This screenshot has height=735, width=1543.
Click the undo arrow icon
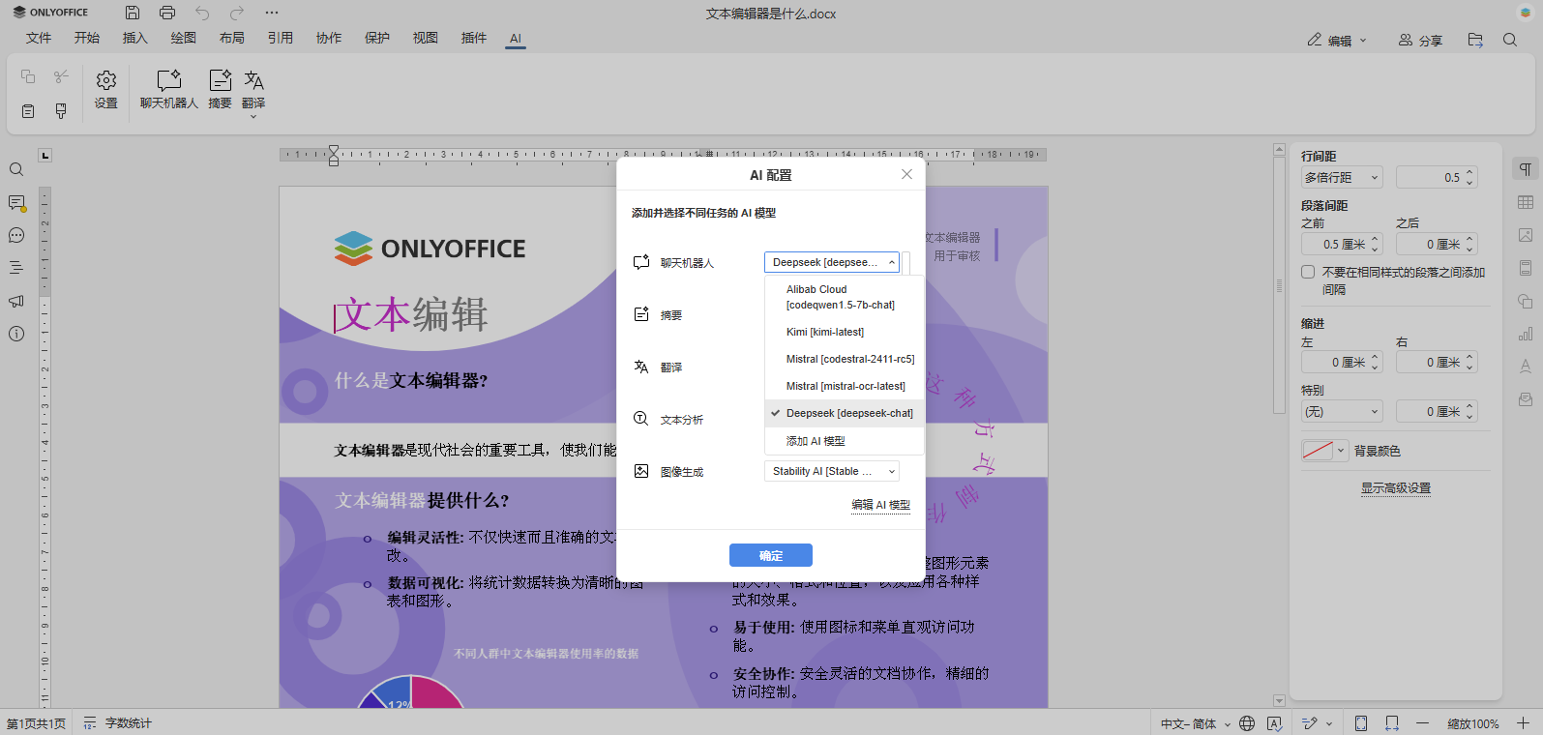pos(202,13)
